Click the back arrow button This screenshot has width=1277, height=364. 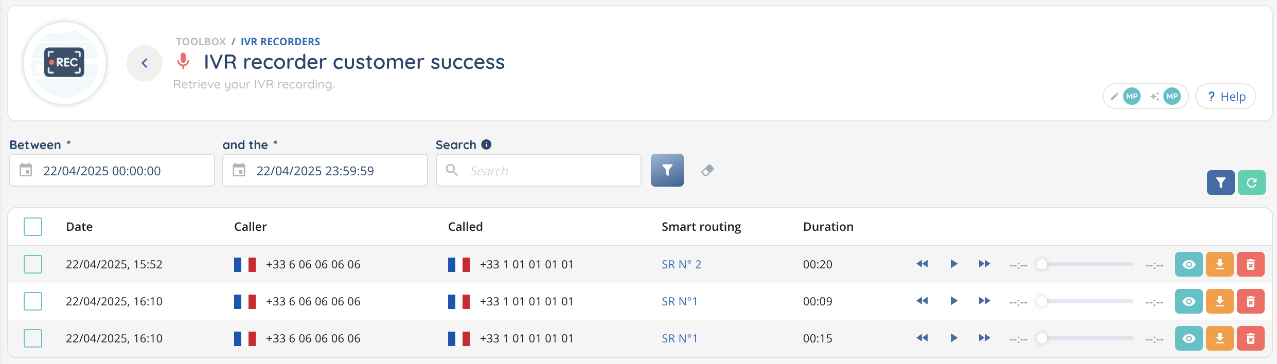(x=145, y=63)
